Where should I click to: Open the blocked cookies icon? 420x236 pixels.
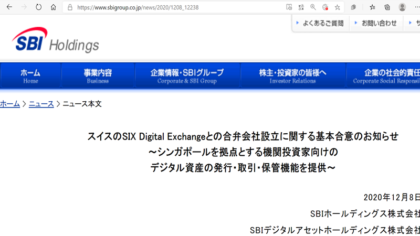(x=325, y=7)
